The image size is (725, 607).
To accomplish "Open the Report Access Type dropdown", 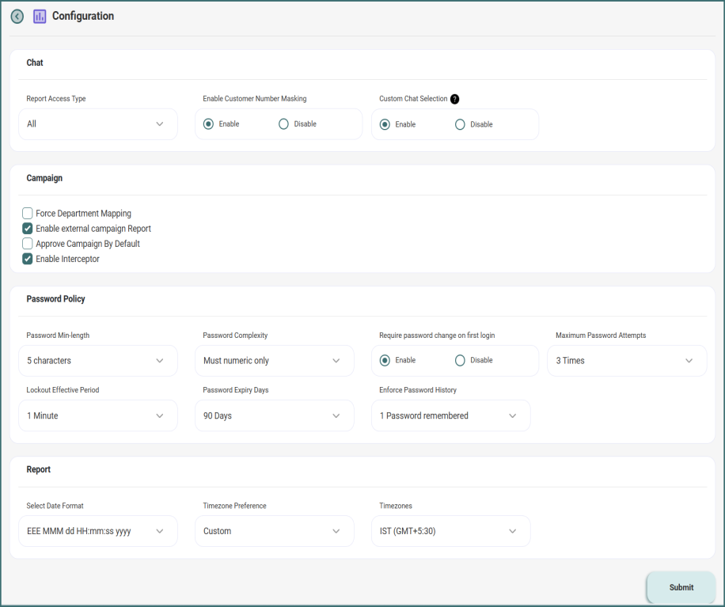I will click(x=98, y=124).
